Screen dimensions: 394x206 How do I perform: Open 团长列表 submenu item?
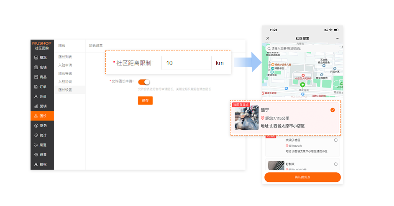tap(65, 57)
